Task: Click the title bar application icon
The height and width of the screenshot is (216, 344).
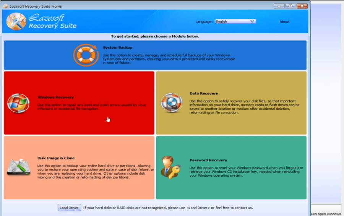Action: (x=5, y=6)
